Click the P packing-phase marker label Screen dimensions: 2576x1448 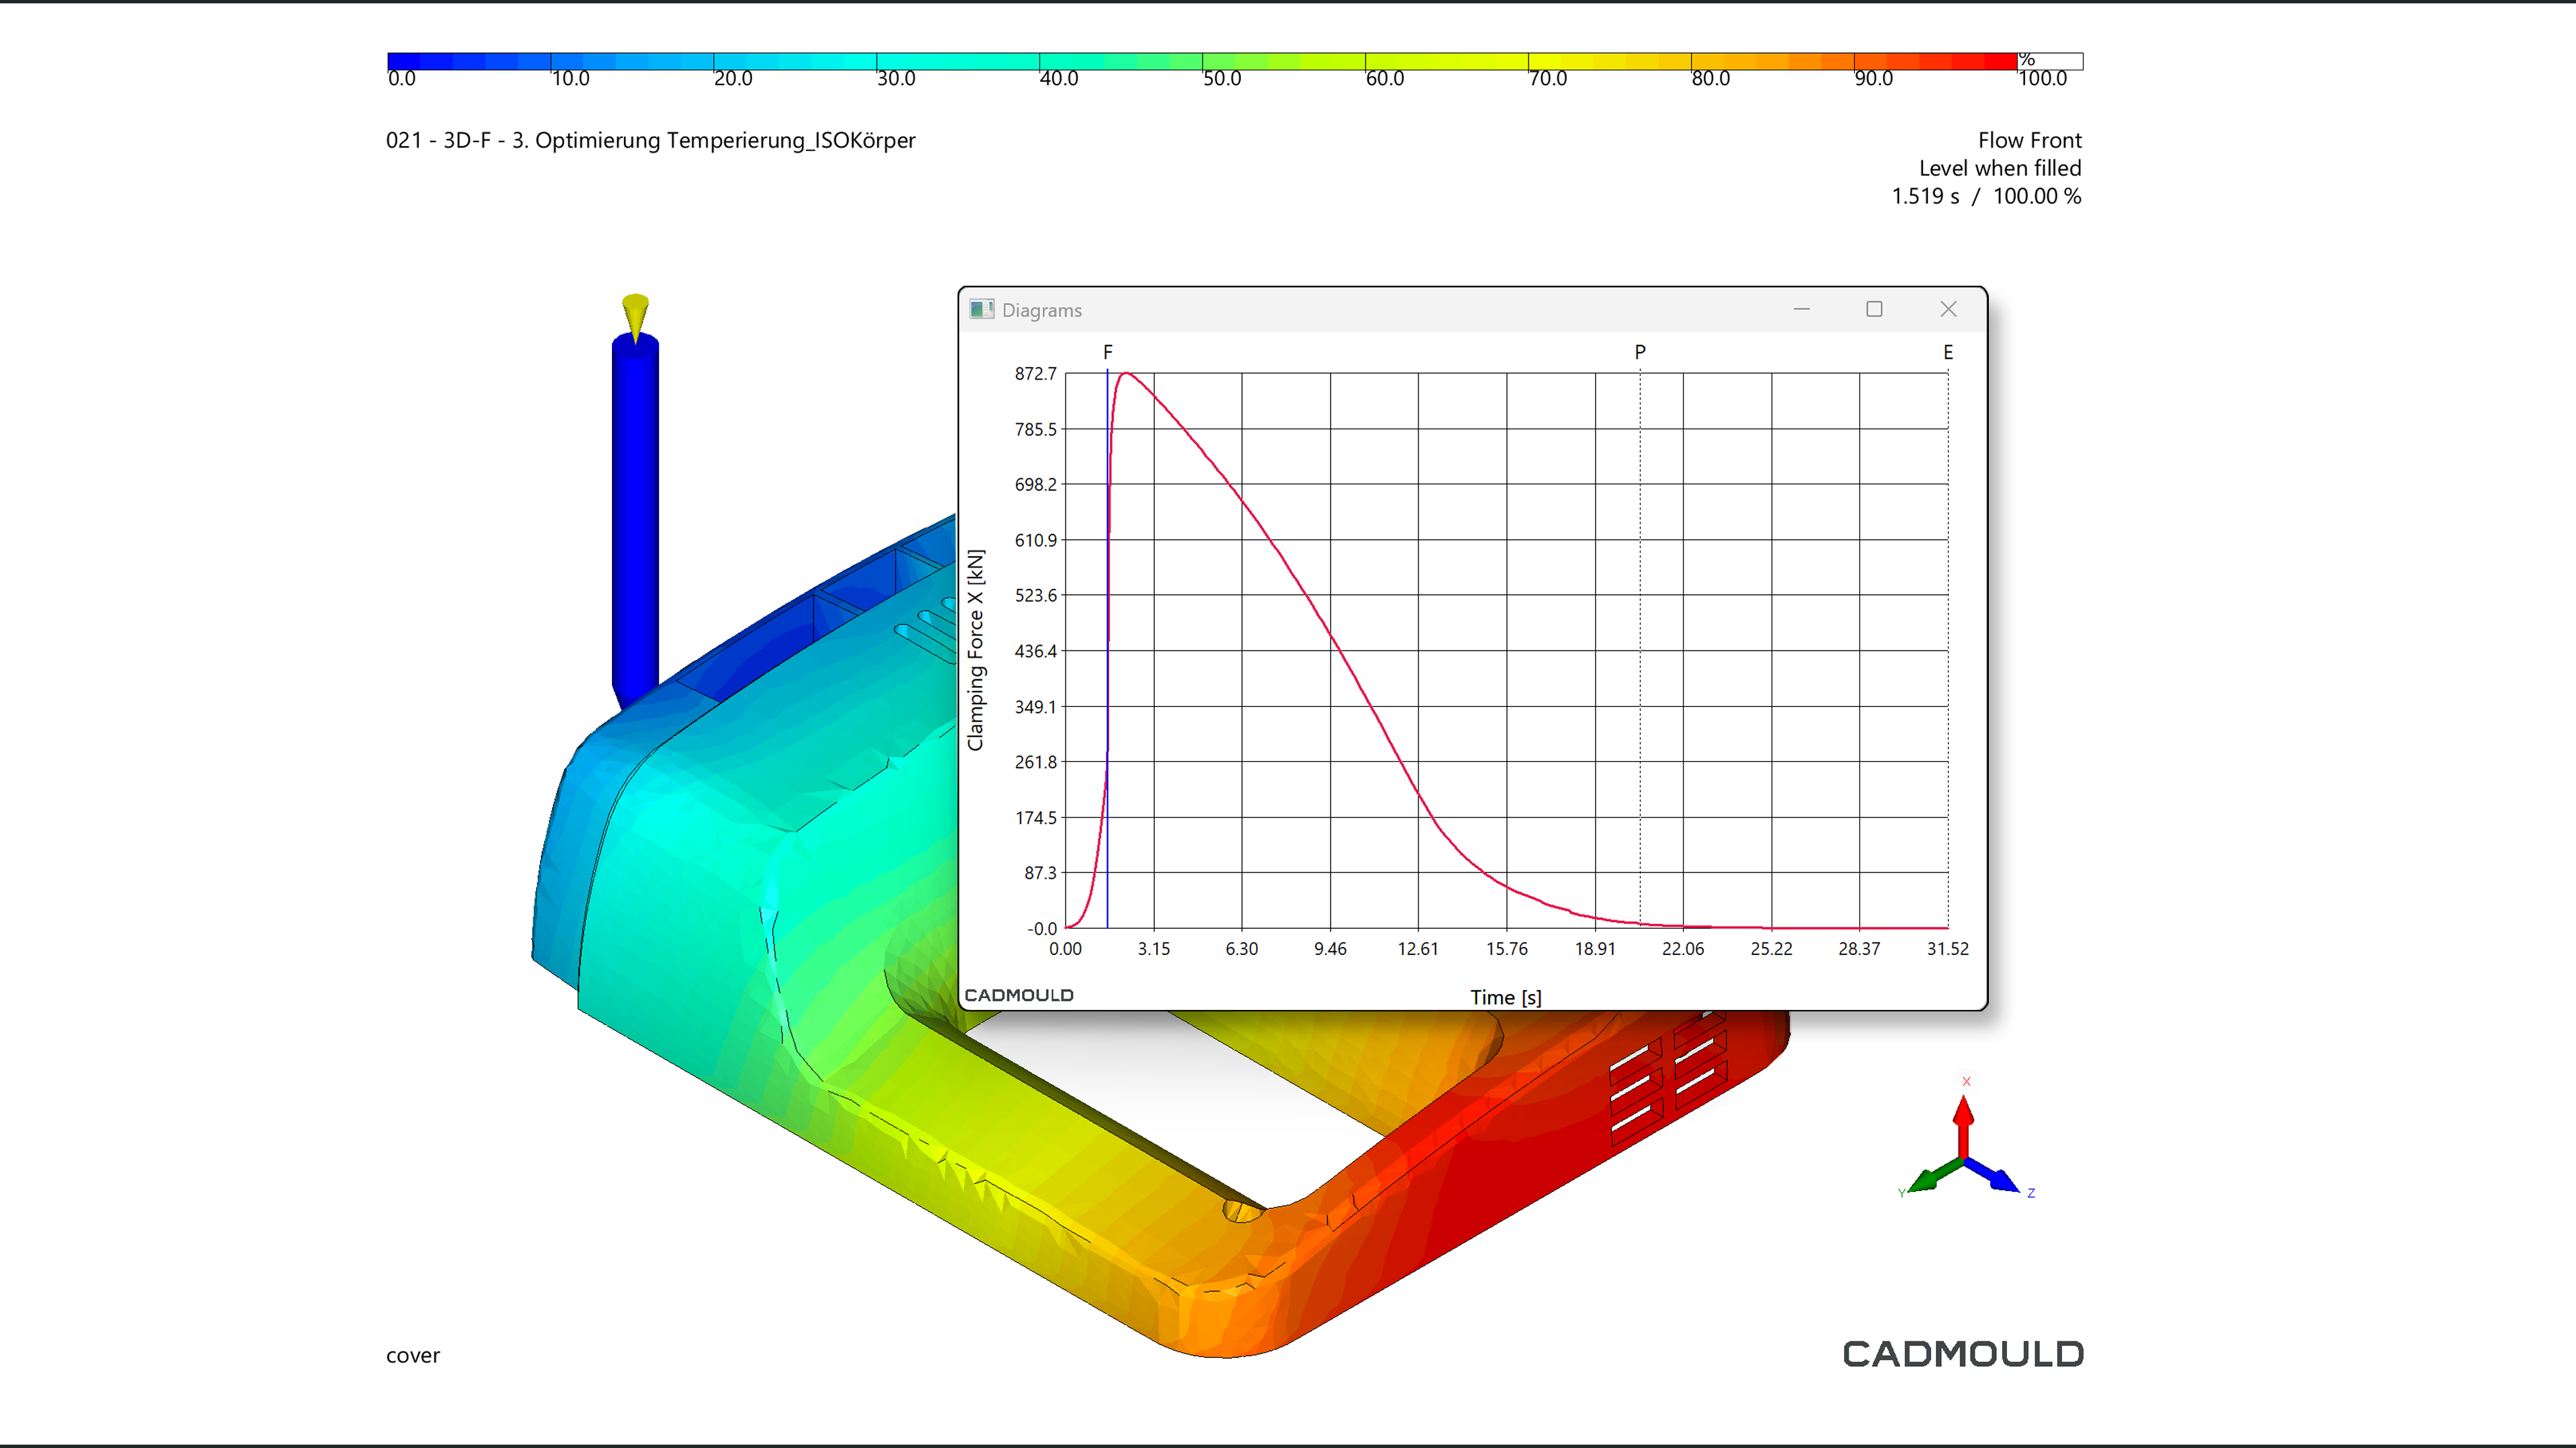pyautogui.click(x=1640, y=351)
